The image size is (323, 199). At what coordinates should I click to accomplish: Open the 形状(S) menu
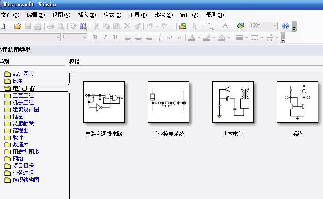click(x=164, y=15)
